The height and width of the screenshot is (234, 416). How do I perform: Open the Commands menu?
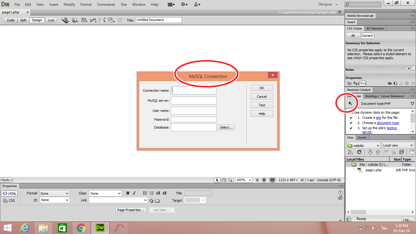[x=106, y=4]
